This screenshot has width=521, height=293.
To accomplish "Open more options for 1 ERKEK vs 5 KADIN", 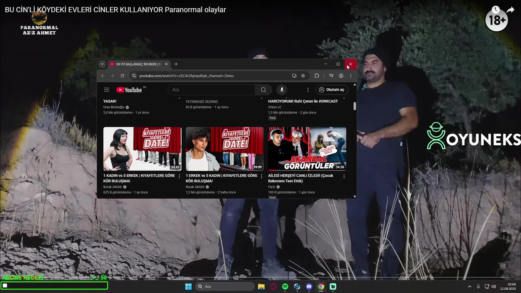I will (x=262, y=176).
